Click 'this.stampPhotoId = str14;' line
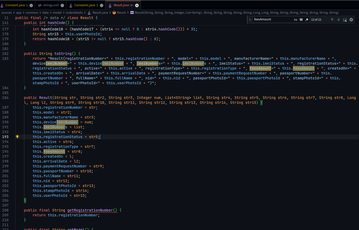 click(61, 191)
